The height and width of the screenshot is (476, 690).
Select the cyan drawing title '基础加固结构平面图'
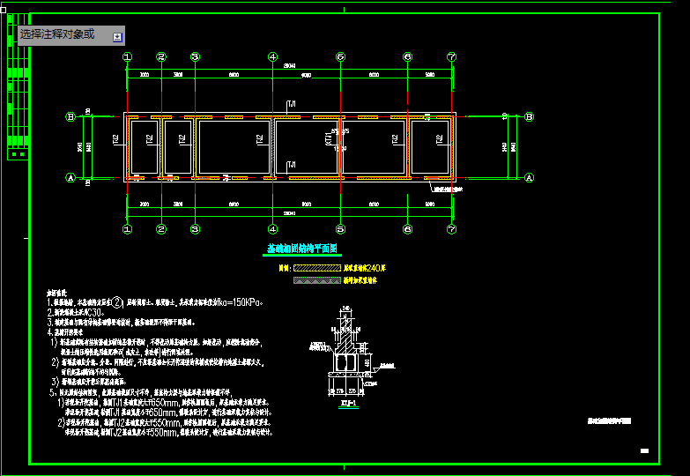[302, 250]
